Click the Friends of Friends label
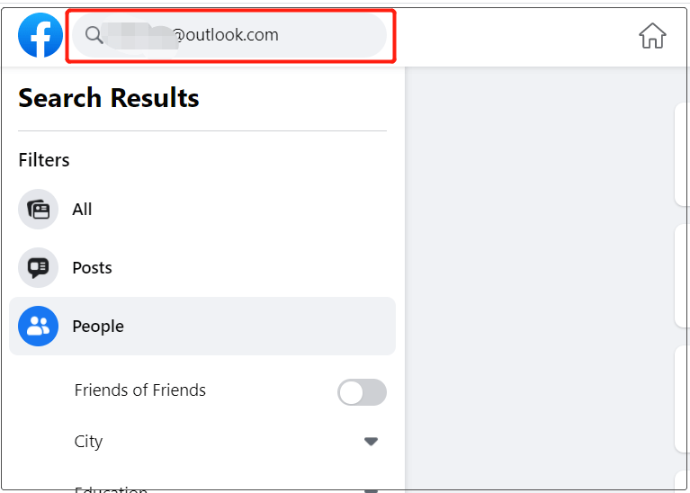690x493 pixels. (x=140, y=390)
